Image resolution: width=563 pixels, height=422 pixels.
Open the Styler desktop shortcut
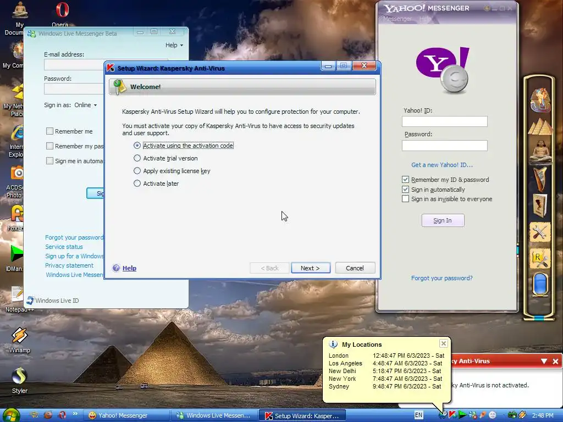pyautogui.click(x=20, y=381)
